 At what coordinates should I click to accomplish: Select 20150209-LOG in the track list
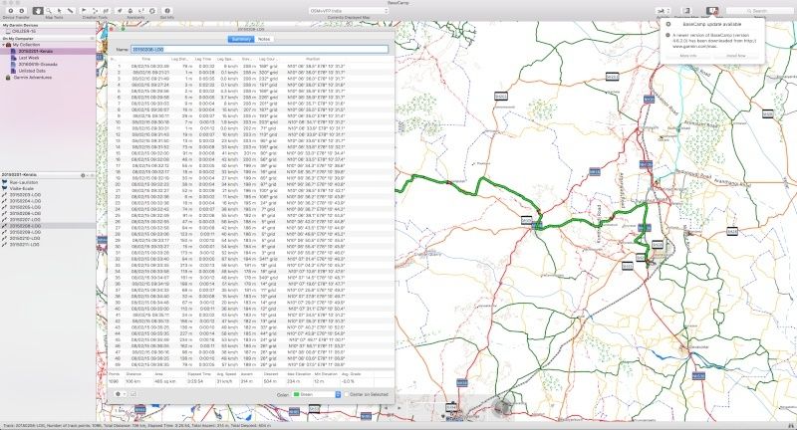pyautogui.click(x=25, y=232)
